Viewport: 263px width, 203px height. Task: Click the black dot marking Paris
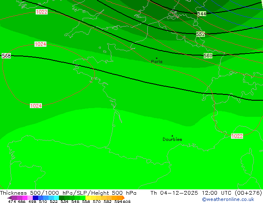tap(157, 58)
